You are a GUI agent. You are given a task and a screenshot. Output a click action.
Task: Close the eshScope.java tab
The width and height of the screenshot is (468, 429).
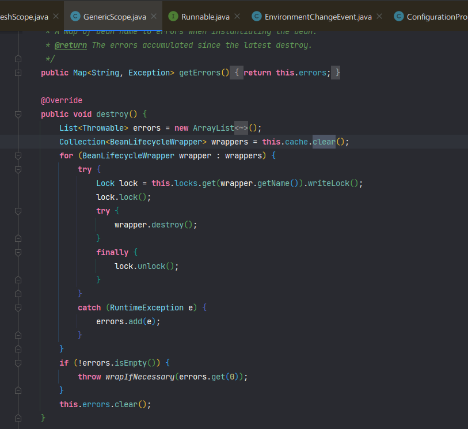(56, 17)
